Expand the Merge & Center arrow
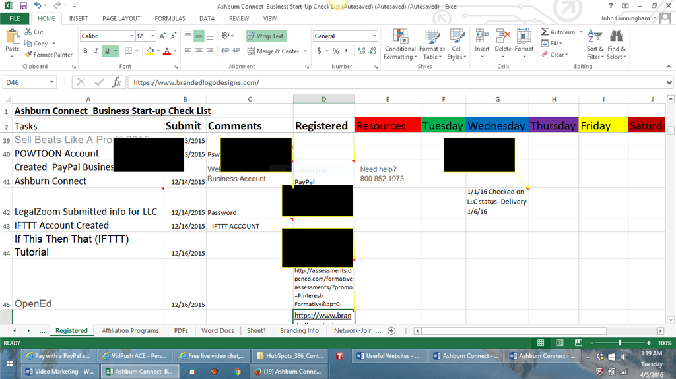This screenshot has width=676, height=379. (305, 51)
